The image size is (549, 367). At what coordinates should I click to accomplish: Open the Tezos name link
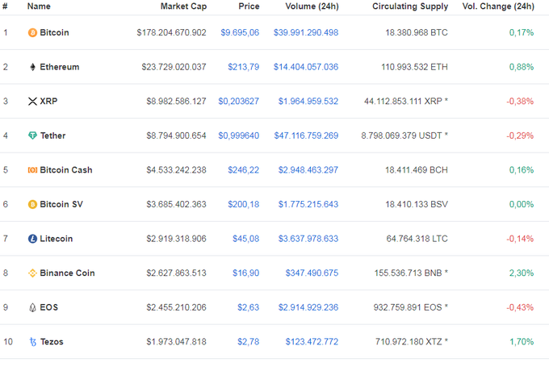click(52, 342)
